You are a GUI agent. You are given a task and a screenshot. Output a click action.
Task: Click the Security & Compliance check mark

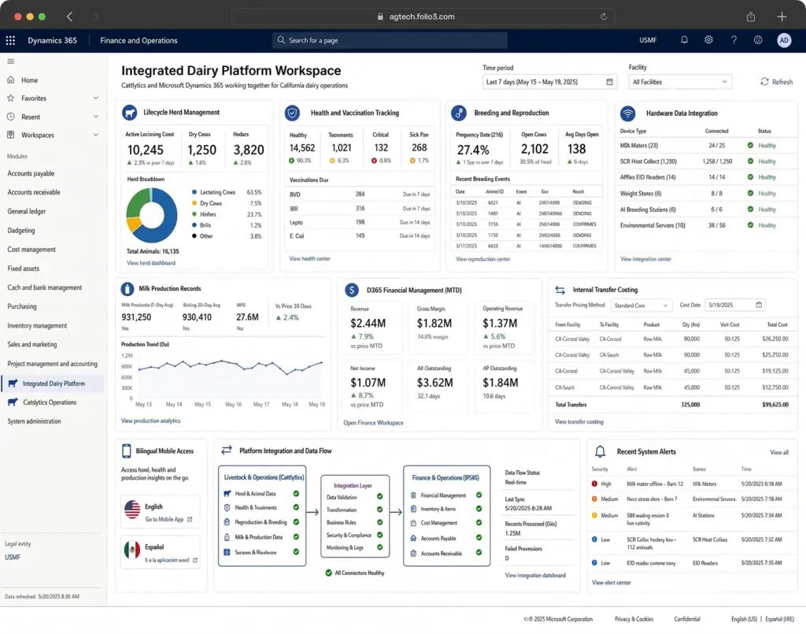[x=379, y=535]
